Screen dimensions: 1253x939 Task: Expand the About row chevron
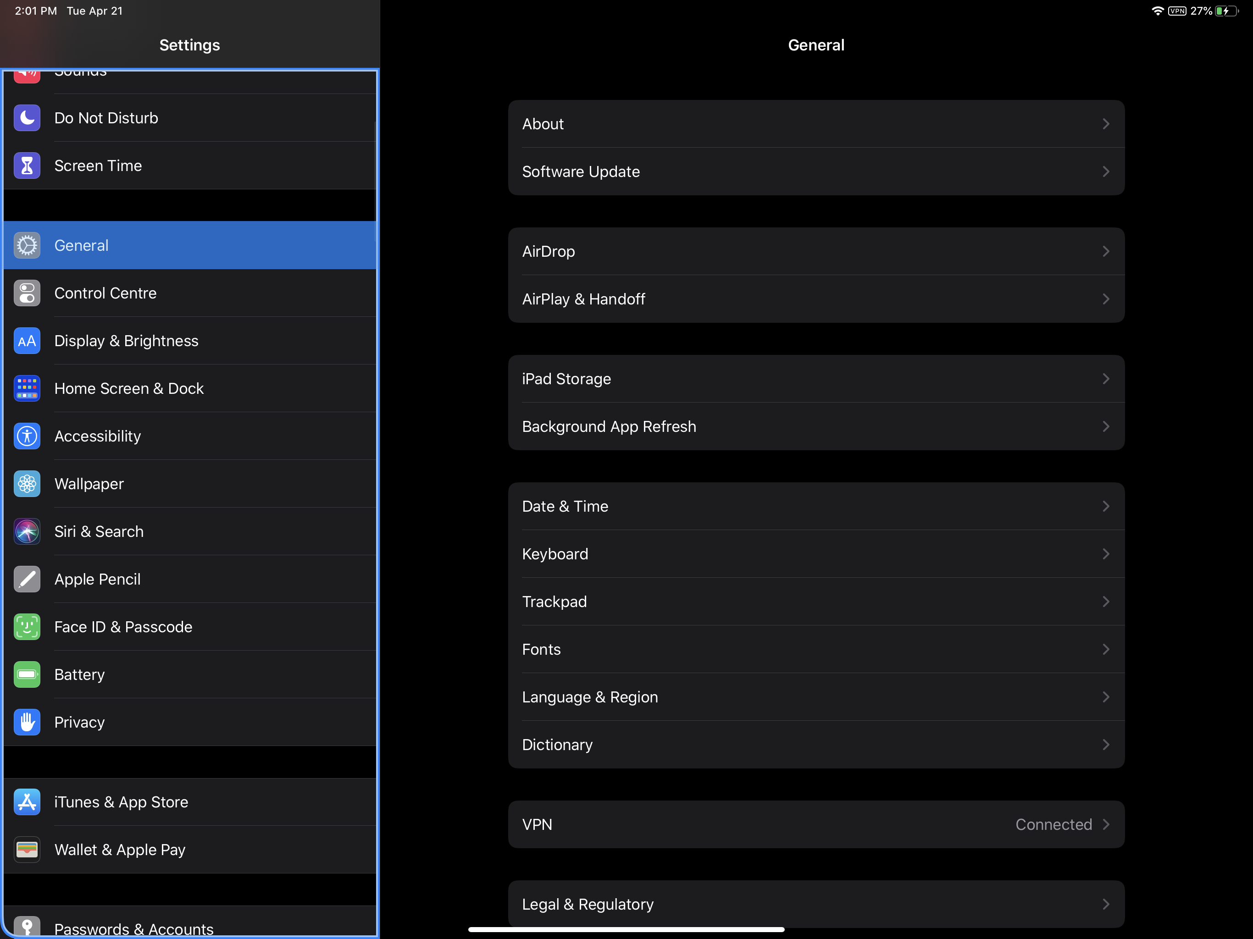(1106, 123)
